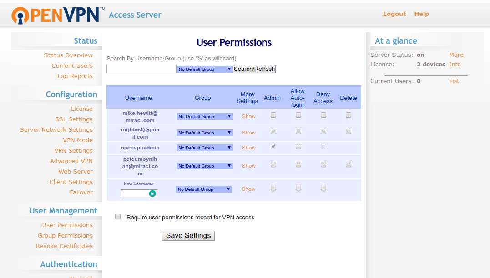Screen dimensions: 490x278
Task: Click the openvpnadmin username text
Action: (x=140, y=148)
